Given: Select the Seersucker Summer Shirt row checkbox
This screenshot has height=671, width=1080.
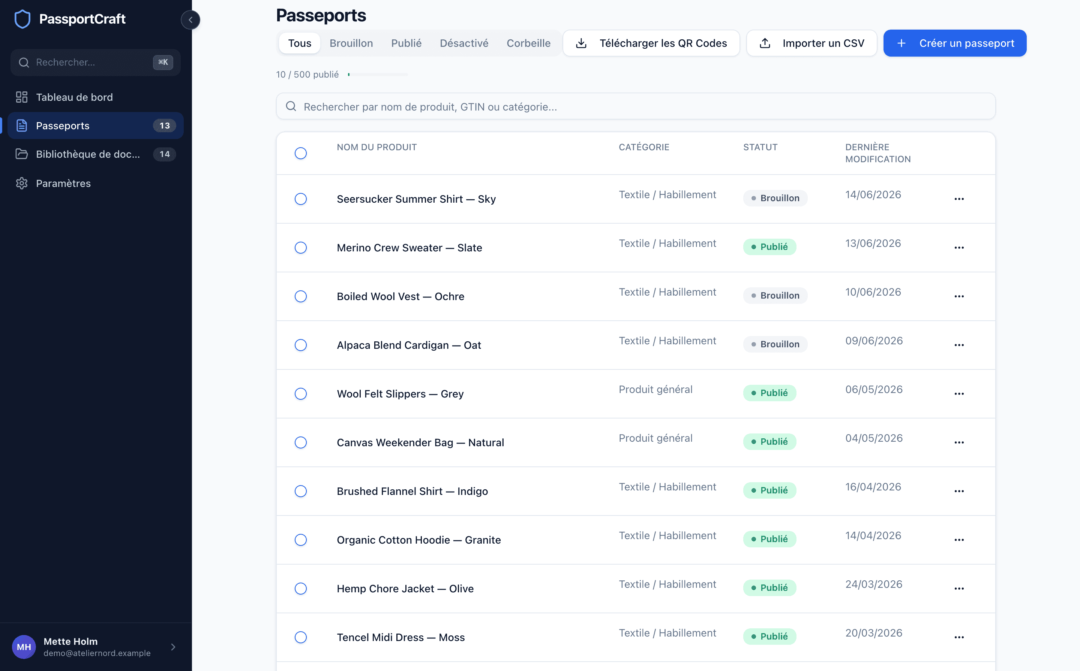Looking at the screenshot, I should [x=301, y=199].
